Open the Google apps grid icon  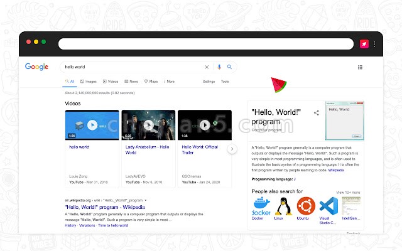pos(360,67)
